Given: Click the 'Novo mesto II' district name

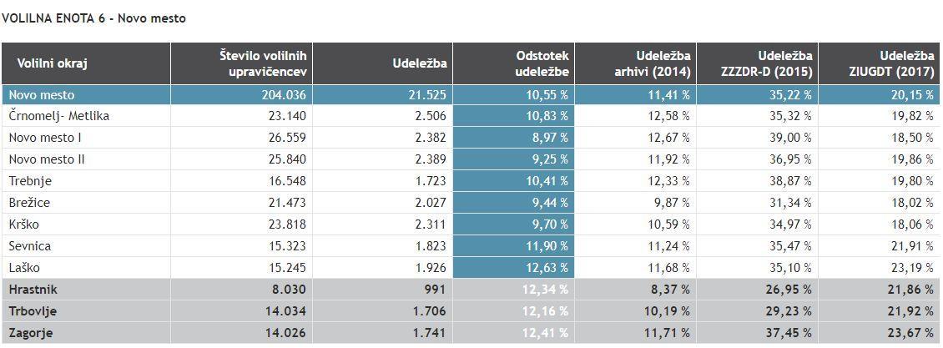Looking at the screenshot, I should pos(47,159).
